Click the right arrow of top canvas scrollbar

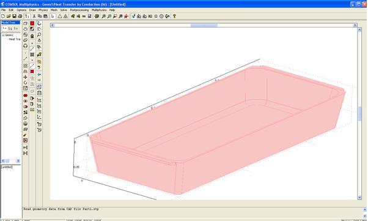coord(355,25)
